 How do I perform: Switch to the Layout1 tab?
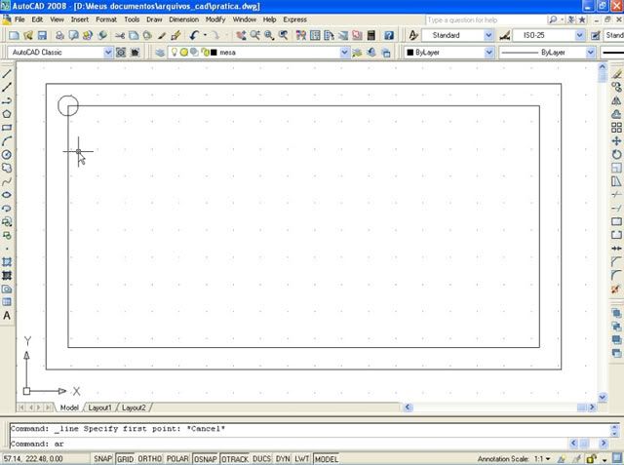click(100, 407)
